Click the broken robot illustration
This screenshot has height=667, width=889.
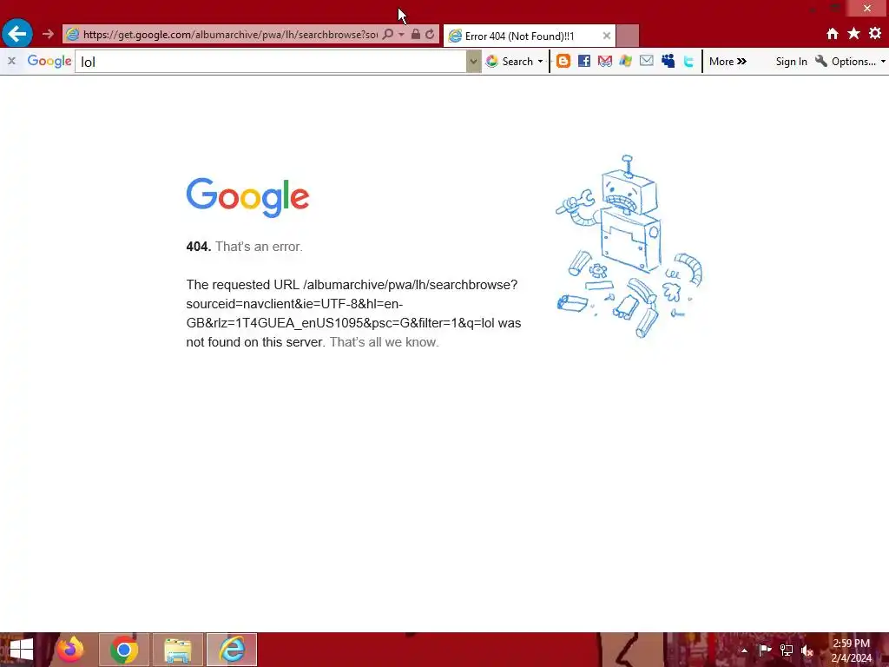[x=629, y=246]
